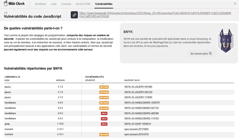This screenshot has height=138, width=239.
Task: Click HIGH badge for SNYK-JS-HANDLEBARS-174183
Action: point(104,119)
